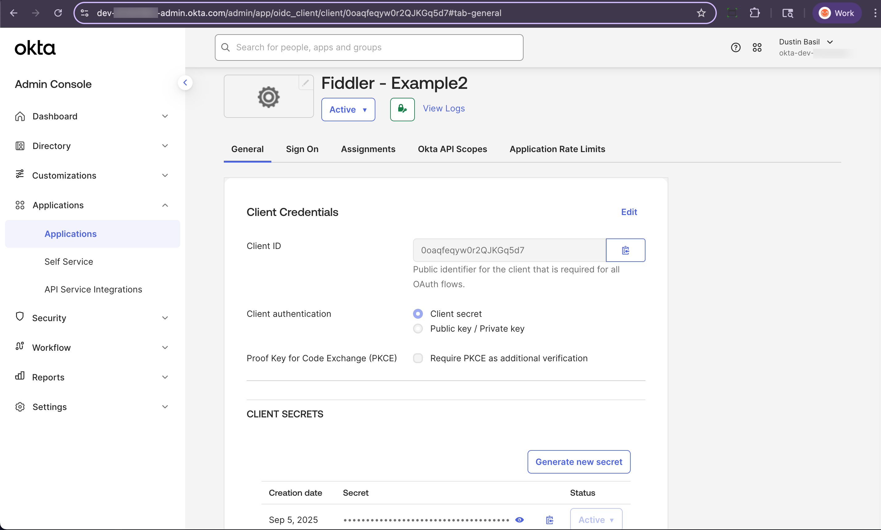
Task: Select Public key / Private key authentication
Action: (418, 328)
